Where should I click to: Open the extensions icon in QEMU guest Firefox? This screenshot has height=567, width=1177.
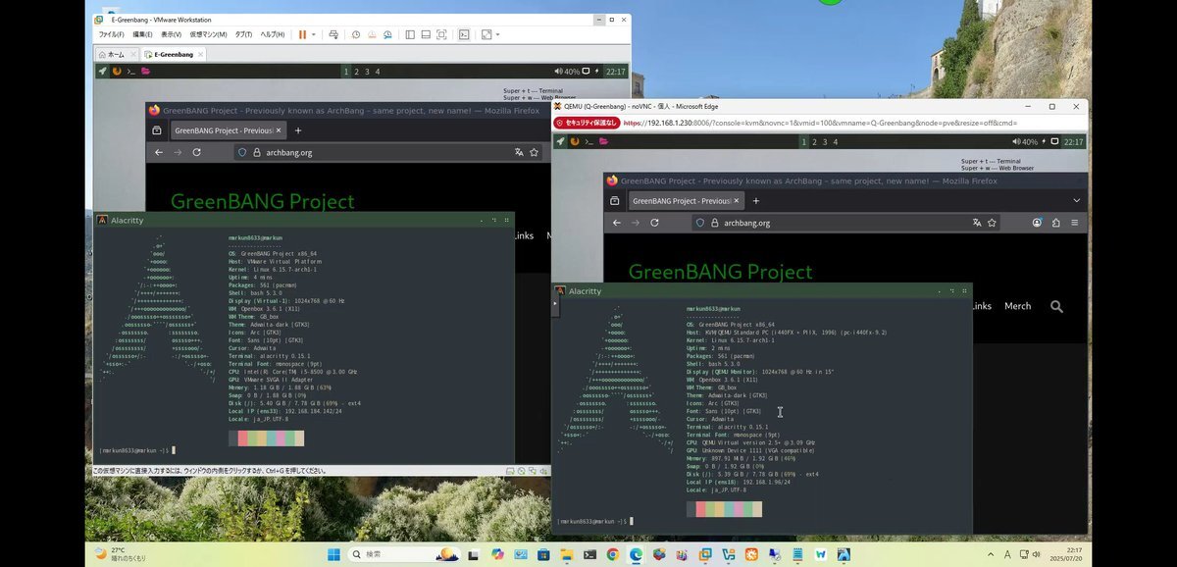coord(1055,223)
